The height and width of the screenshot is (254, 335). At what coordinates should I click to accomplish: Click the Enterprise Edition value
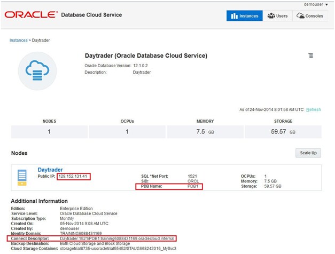[76, 209]
